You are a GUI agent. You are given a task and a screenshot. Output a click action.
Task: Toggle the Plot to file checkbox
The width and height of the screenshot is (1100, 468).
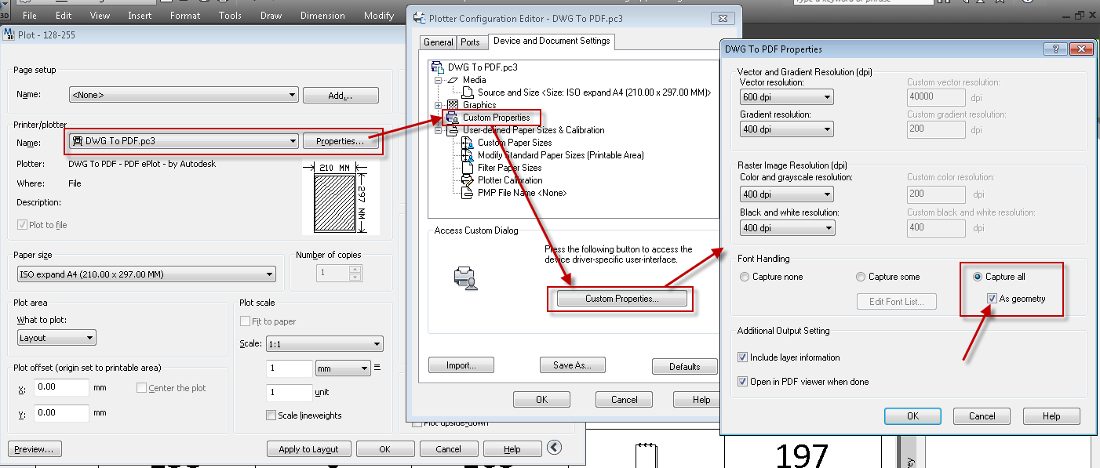22,225
